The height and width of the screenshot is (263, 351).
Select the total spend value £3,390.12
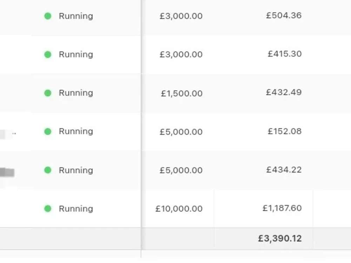(x=280, y=238)
